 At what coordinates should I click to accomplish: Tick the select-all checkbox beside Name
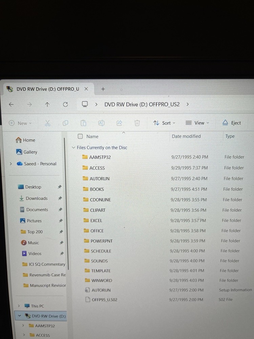pos(80,136)
